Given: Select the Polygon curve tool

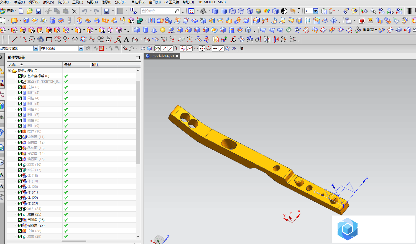Looking at the screenshot, I should [32, 40].
